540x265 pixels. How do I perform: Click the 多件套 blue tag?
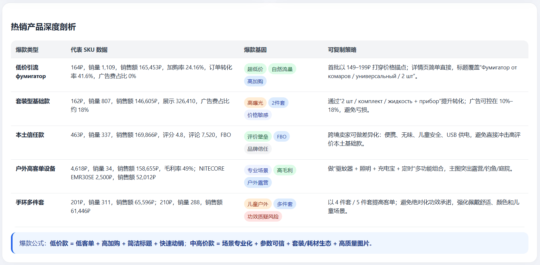[285, 204]
